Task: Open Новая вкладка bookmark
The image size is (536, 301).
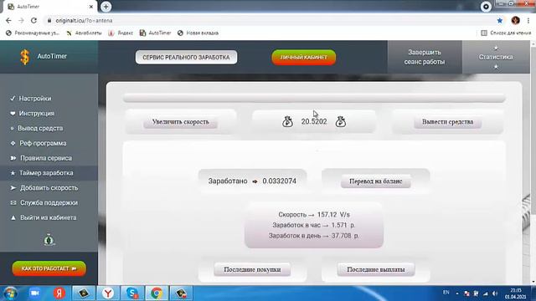Action: 198,33
